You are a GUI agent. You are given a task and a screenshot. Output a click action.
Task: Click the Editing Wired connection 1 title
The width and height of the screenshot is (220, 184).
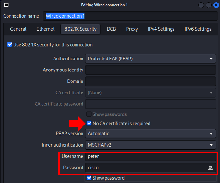104,5
